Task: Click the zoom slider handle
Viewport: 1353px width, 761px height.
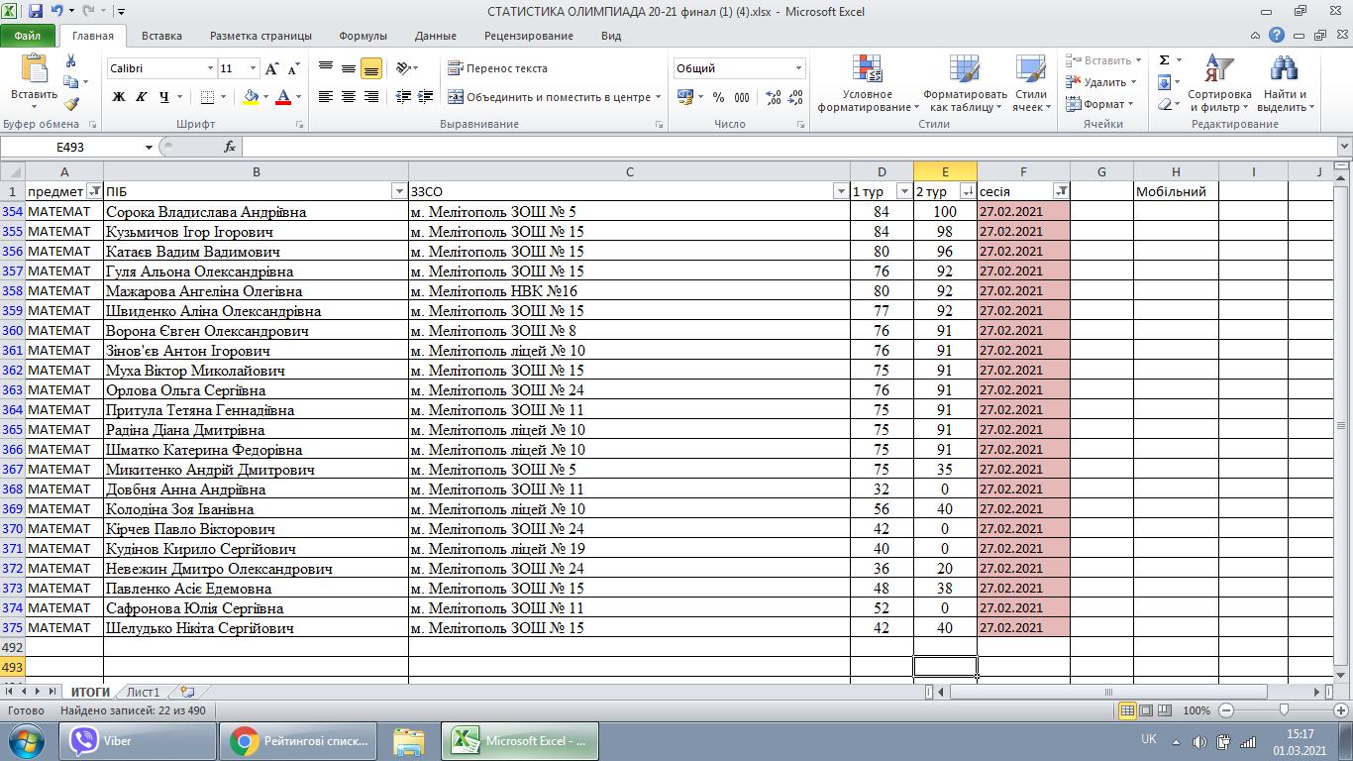Action: (1284, 710)
